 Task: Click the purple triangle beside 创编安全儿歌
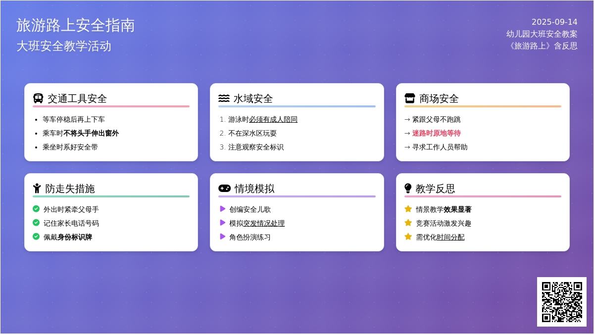pos(223,209)
